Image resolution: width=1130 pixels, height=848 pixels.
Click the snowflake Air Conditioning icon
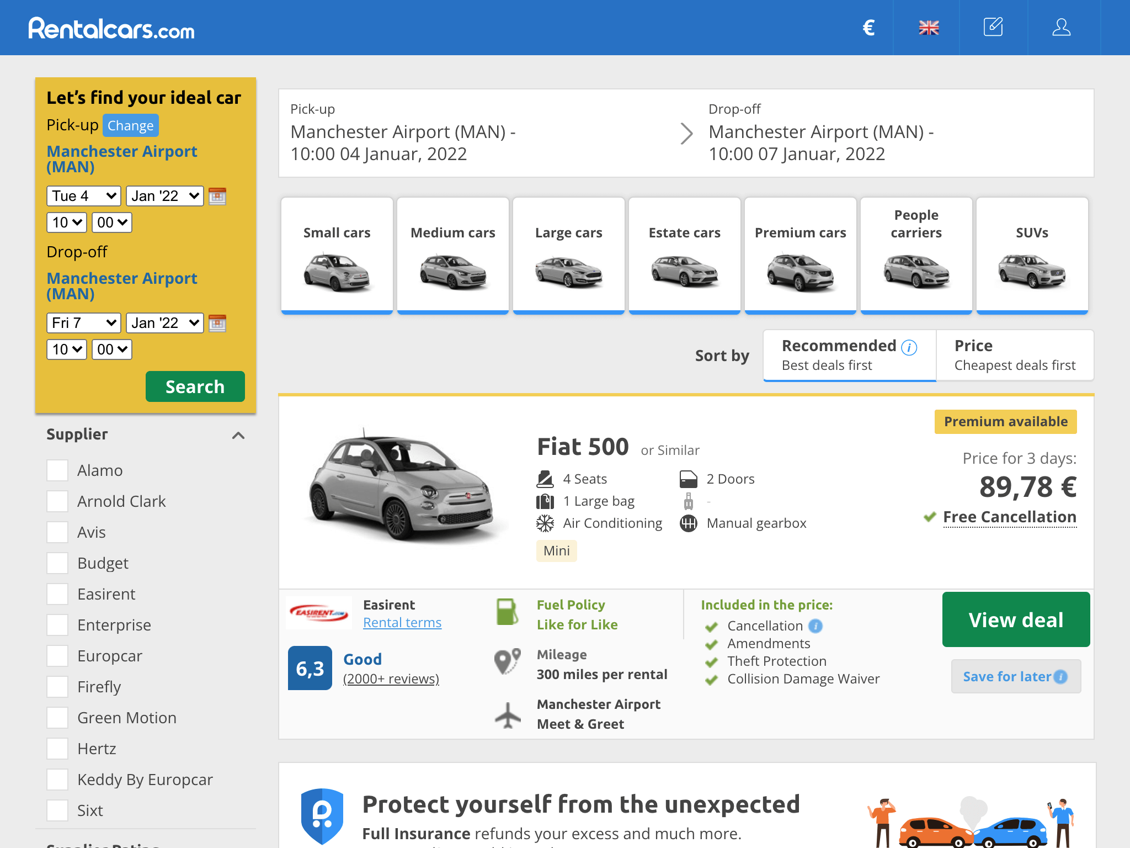(x=545, y=523)
